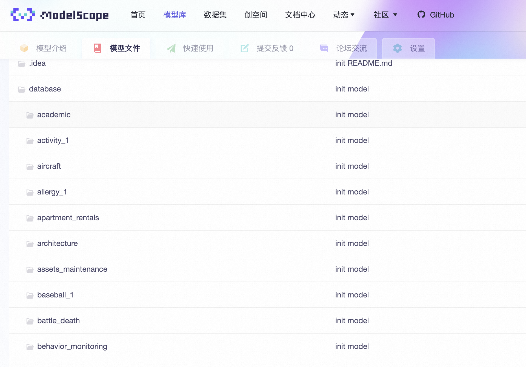Open the assets_maintenance folder

point(72,269)
